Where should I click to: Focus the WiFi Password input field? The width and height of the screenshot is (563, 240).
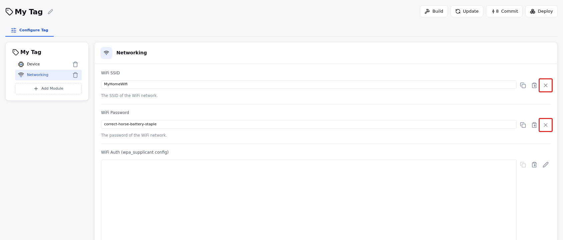pyautogui.click(x=309, y=124)
